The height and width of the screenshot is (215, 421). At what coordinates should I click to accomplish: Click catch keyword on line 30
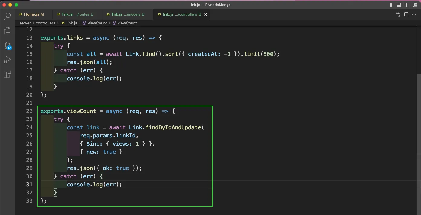68,176
